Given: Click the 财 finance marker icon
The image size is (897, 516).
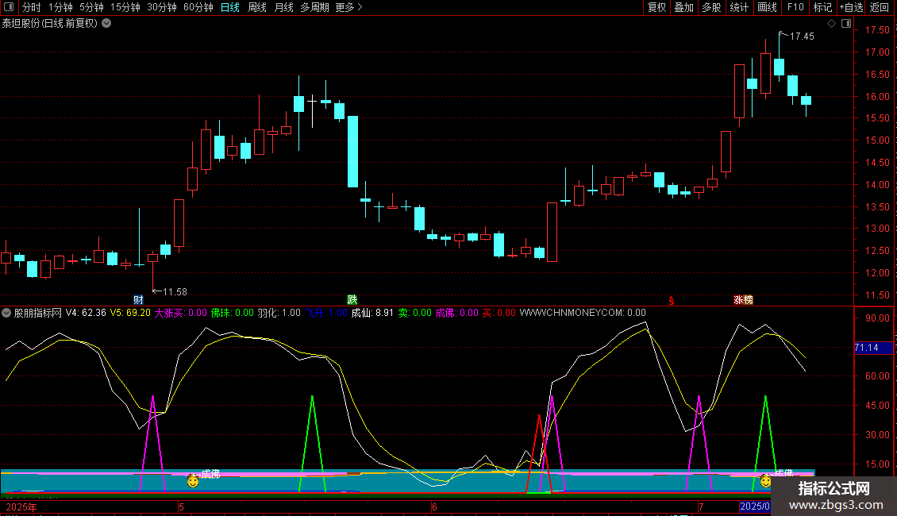Looking at the screenshot, I should click(138, 300).
